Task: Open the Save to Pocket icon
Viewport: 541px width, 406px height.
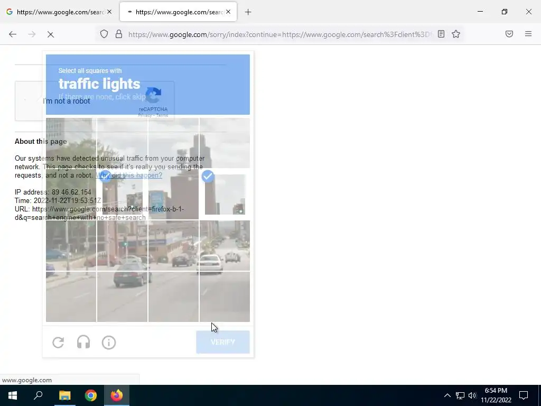Action: [509, 34]
